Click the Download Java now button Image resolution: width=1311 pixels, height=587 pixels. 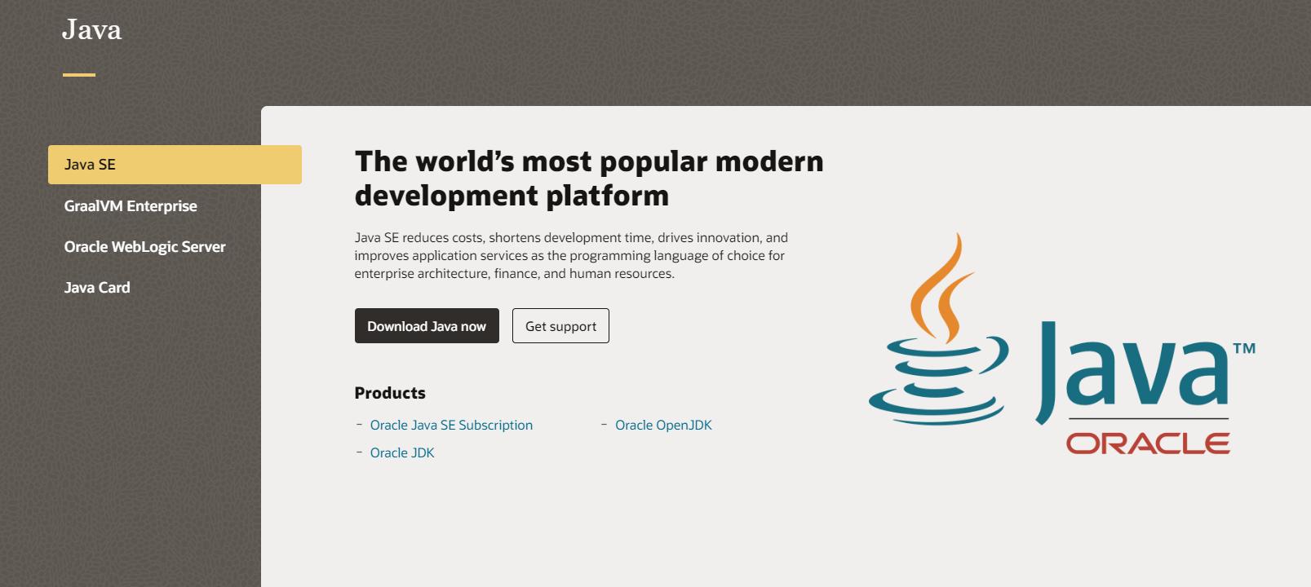click(x=427, y=326)
